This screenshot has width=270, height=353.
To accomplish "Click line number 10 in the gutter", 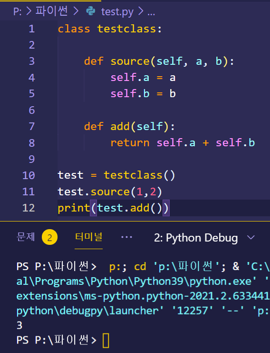I will click(29, 175).
